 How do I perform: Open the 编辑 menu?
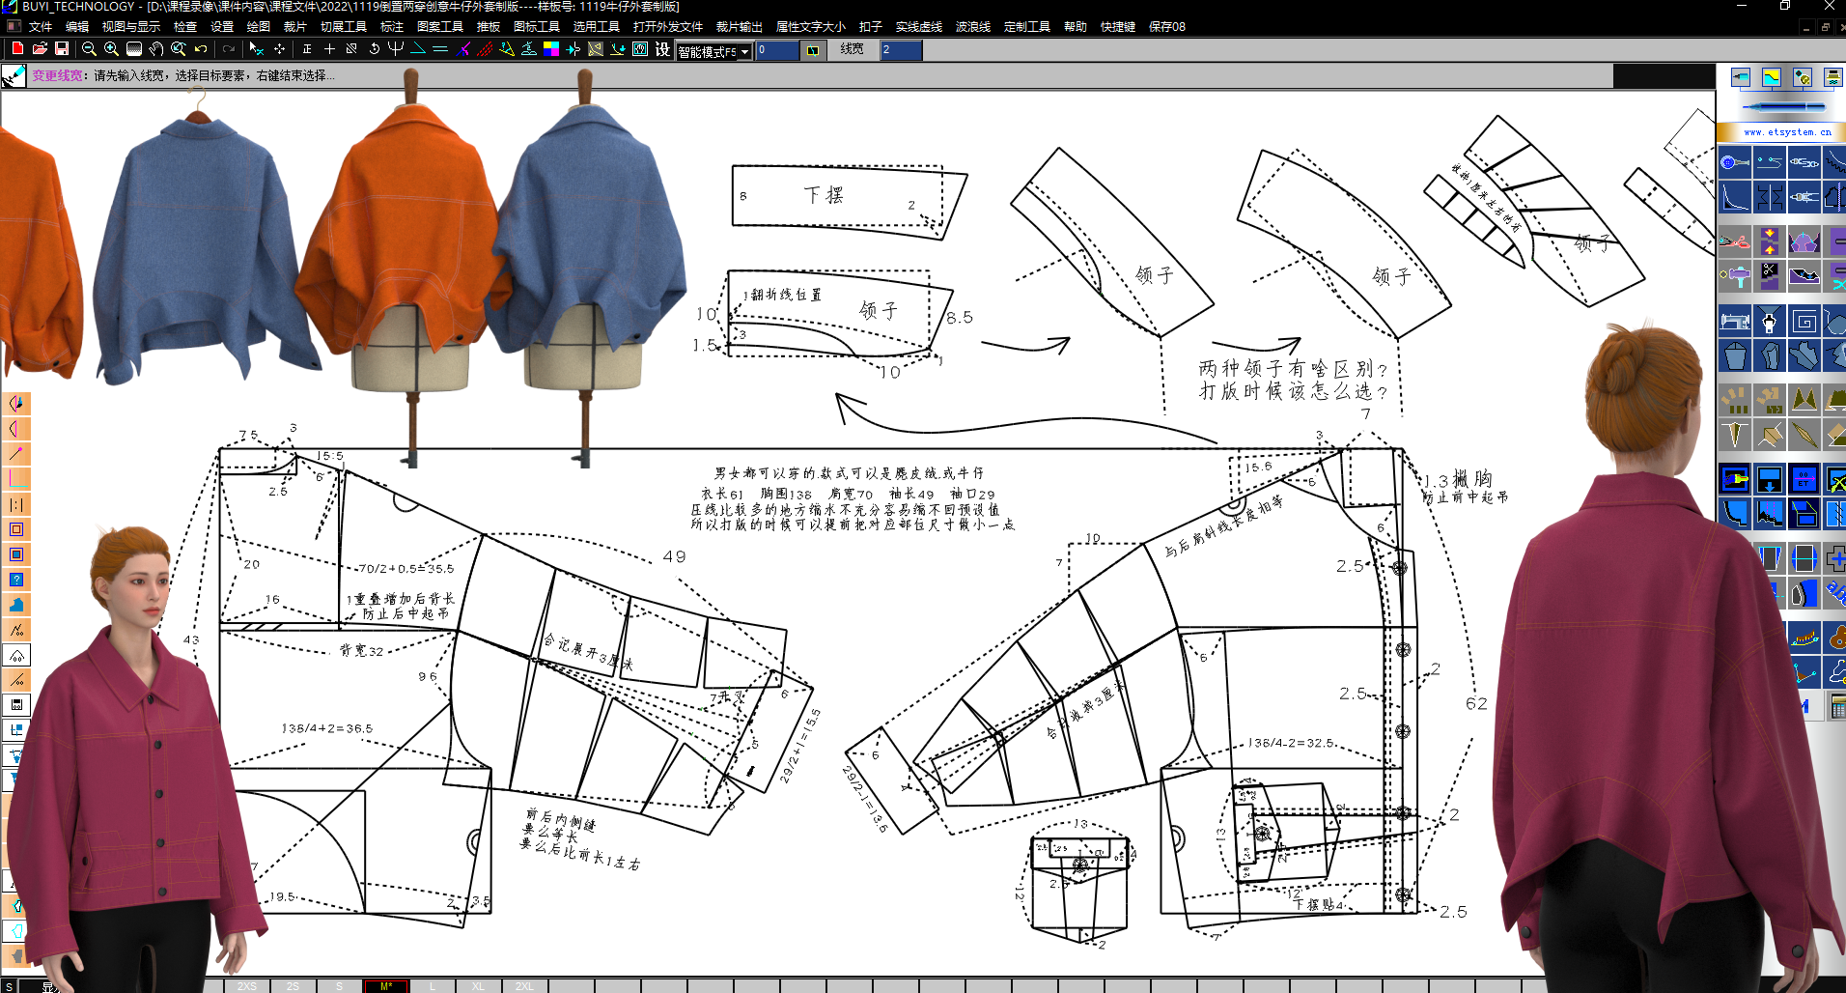(77, 27)
